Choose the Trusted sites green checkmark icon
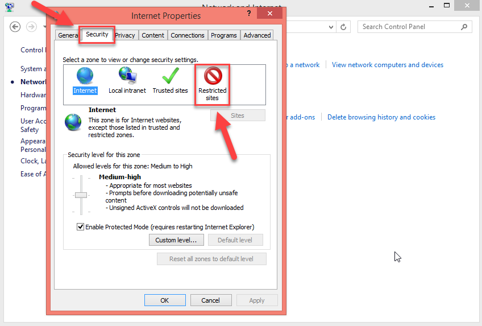The height and width of the screenshot is (326, 482). (170, 76)
